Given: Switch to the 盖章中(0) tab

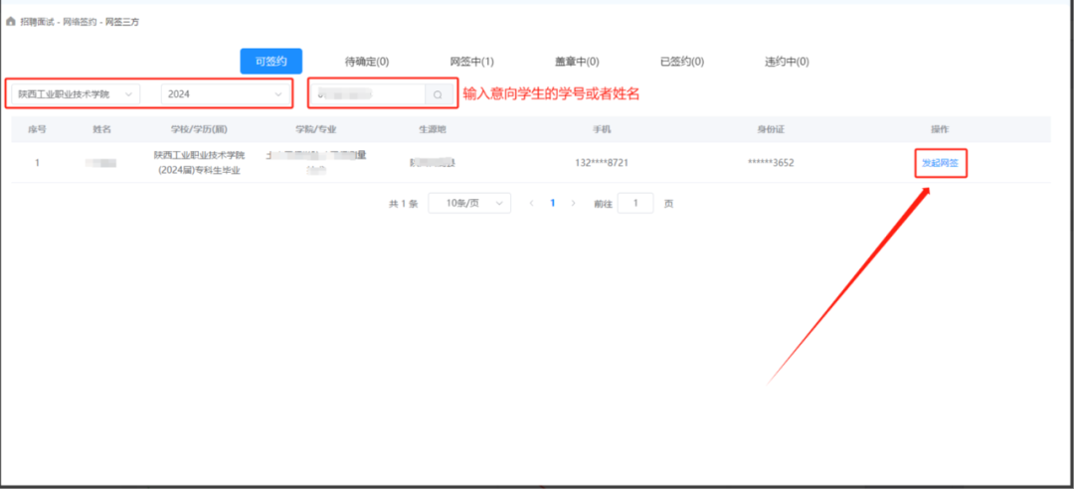Looking at the screenshot, I should point(577,62).
